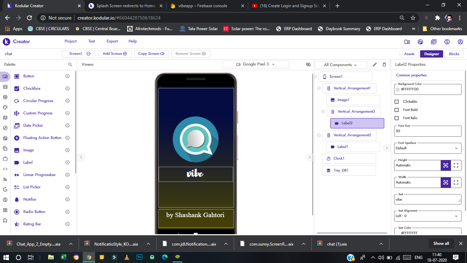Switch to the Blocks view
467x263 pixels.
454,54
